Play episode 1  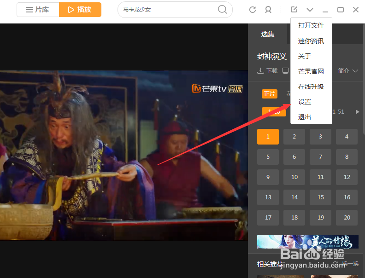(268, 137)
